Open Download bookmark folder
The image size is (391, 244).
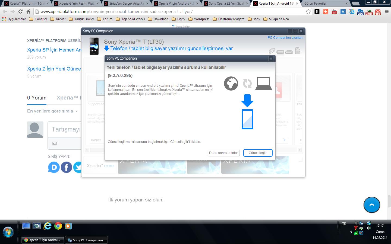(x=158, y=19)
